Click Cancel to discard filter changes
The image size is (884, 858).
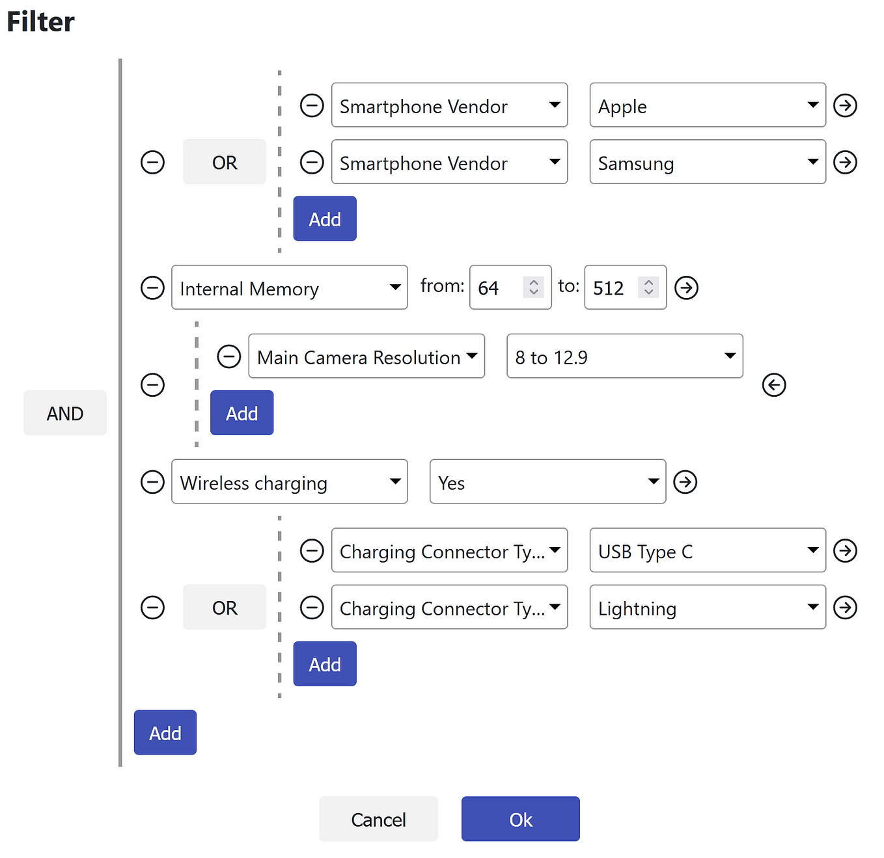coord(378,818)
